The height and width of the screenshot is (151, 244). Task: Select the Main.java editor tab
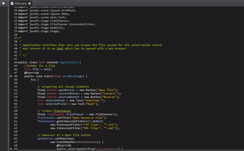20,3
